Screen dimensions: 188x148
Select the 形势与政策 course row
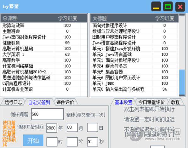click(44, 26)
